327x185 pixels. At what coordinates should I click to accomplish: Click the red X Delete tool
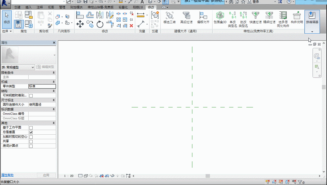(x=131, y=26)
